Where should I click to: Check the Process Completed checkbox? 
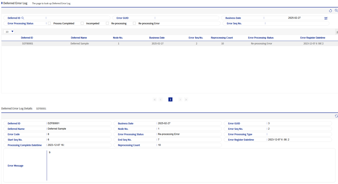(x=49, y=23)
